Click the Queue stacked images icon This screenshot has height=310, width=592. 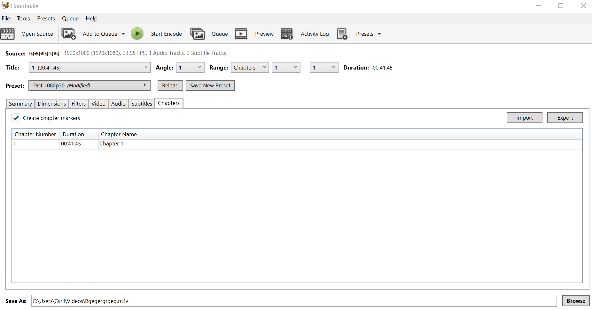click(198, 34)
